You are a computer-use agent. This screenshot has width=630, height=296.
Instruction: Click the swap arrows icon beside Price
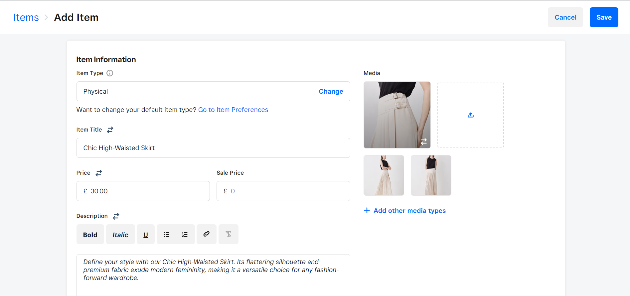click(99, 173)
